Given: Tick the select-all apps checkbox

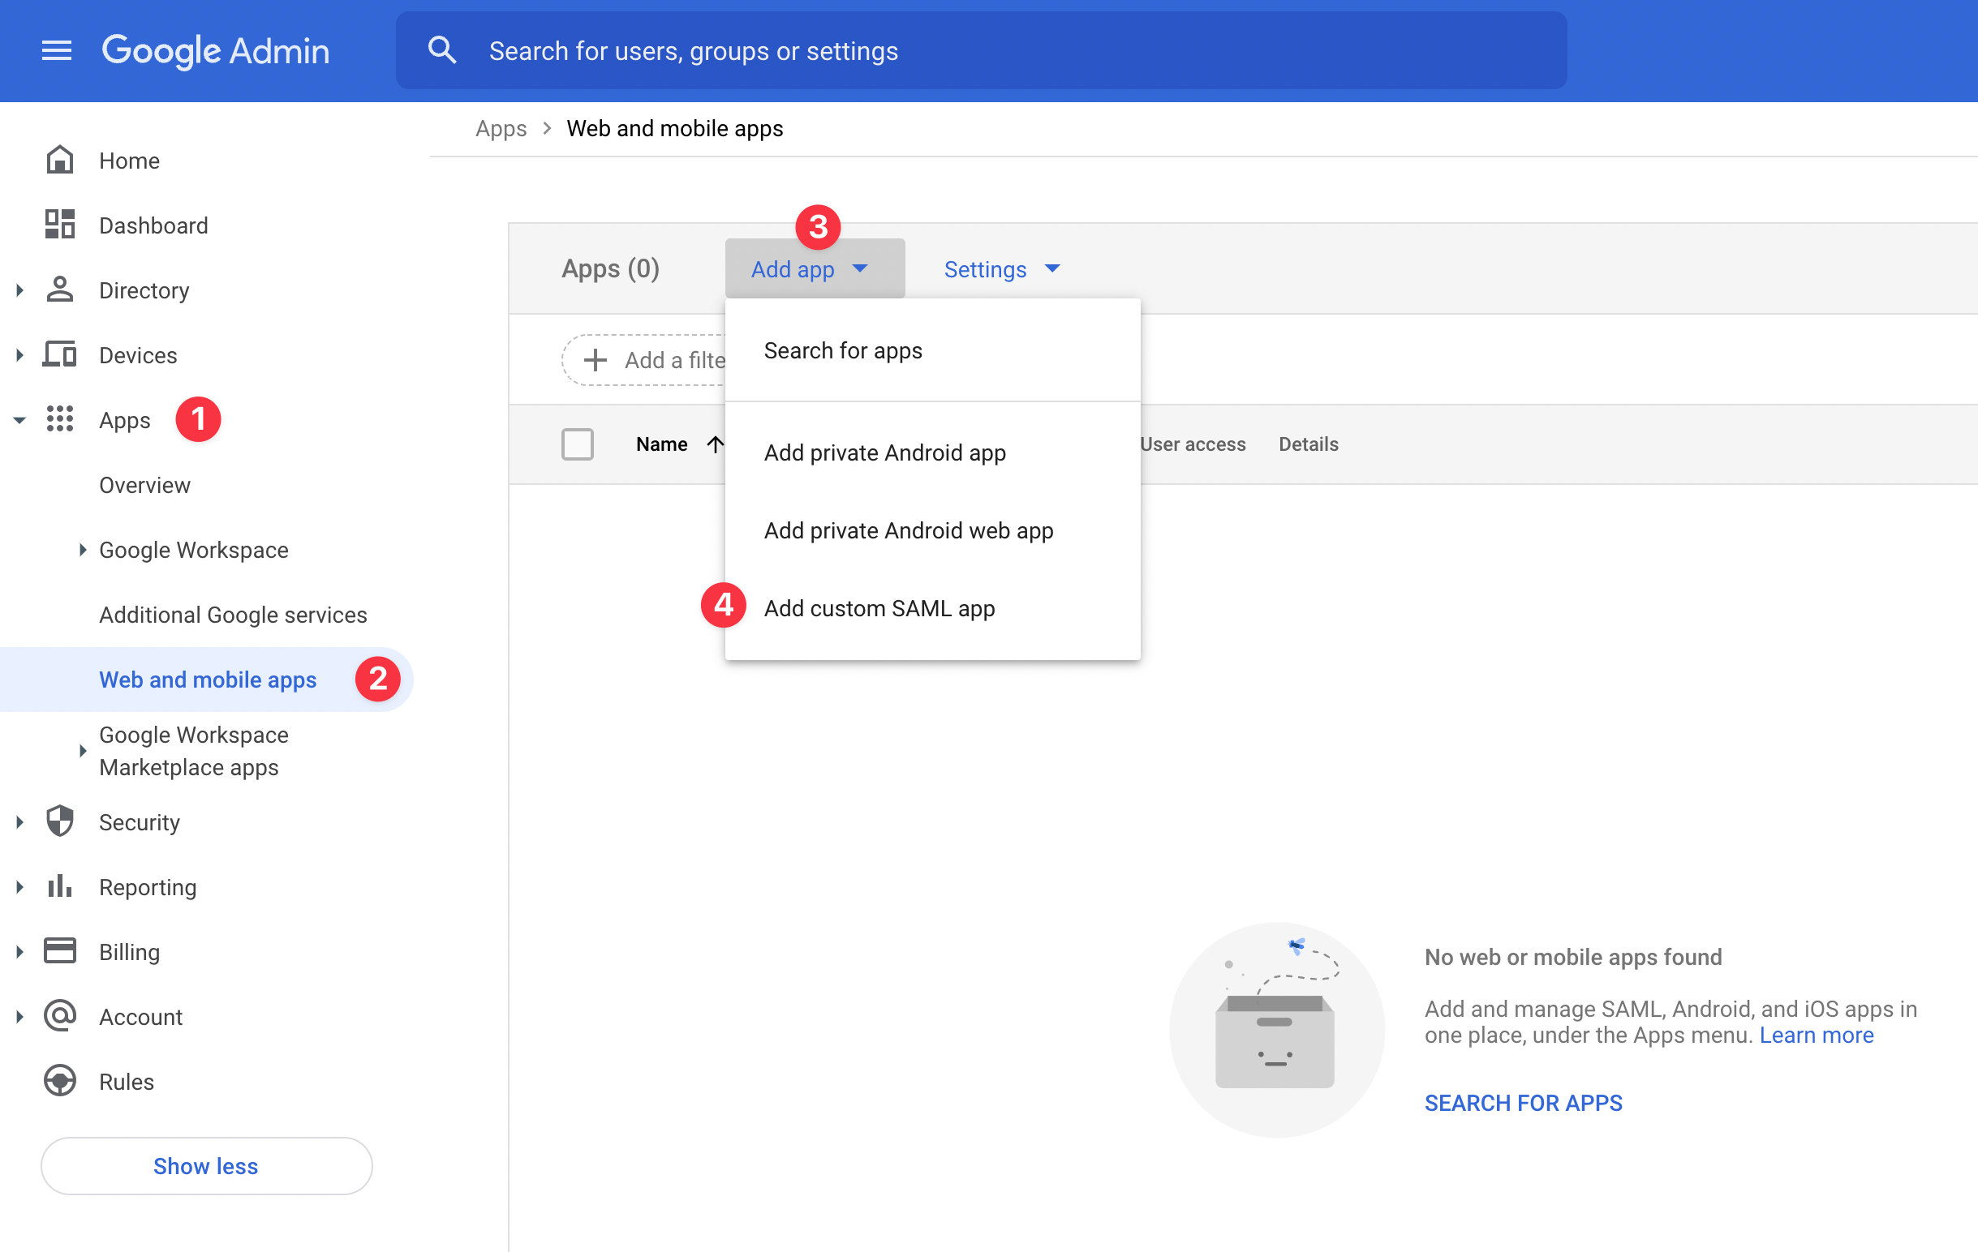Looking at the screenshot, I should click(x=578, y=444).
